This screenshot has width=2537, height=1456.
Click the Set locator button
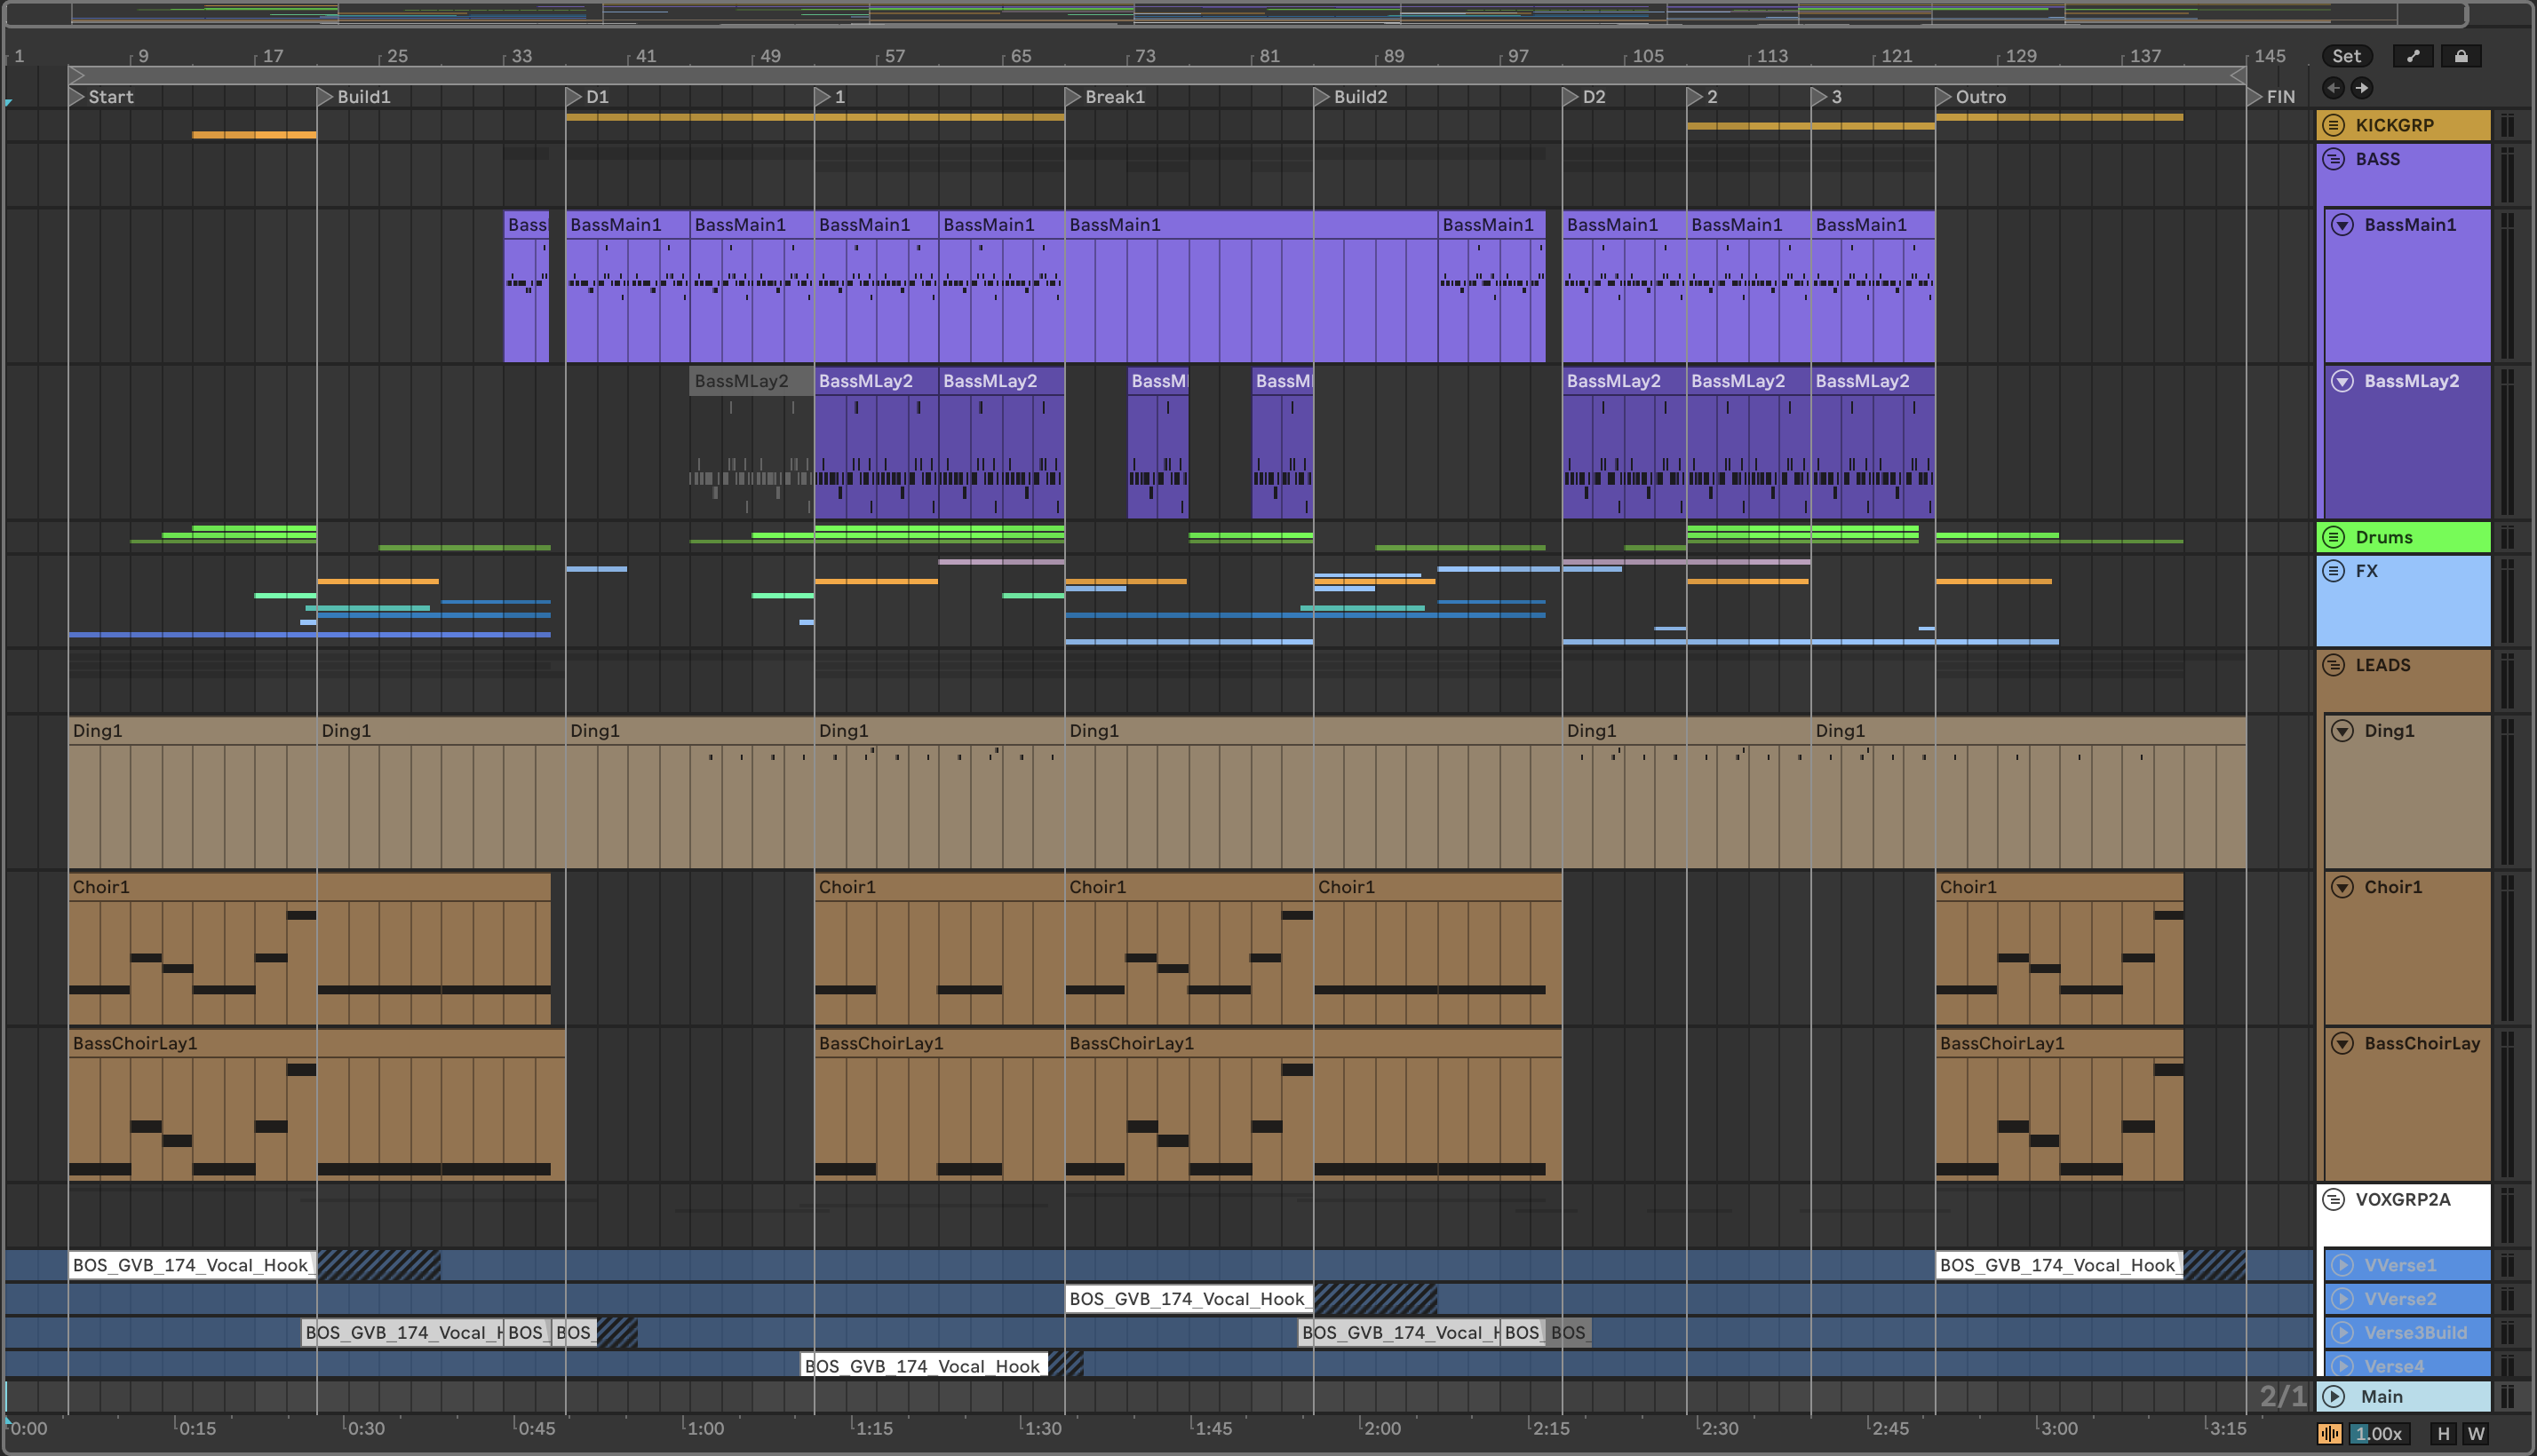[2346, 56]
